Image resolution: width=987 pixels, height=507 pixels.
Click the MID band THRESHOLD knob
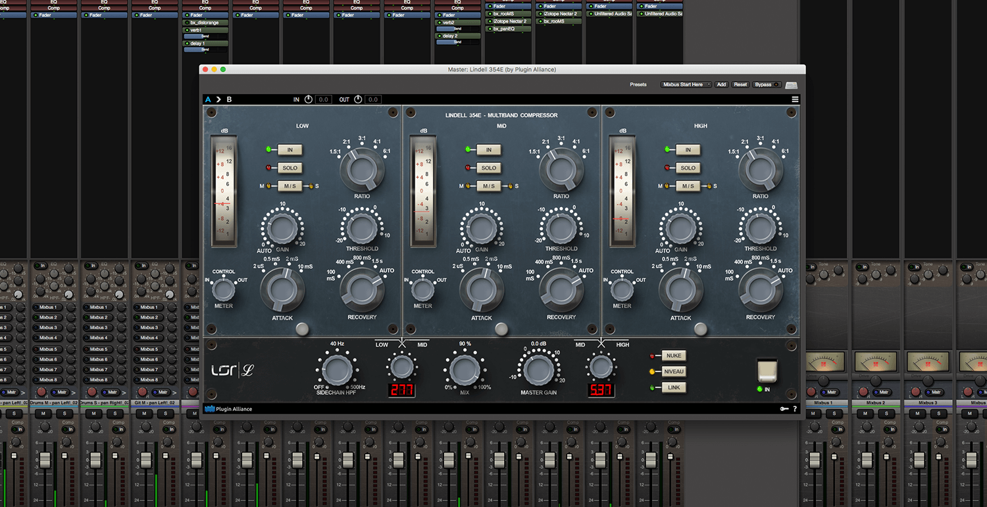pos(561,229)
